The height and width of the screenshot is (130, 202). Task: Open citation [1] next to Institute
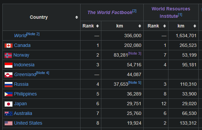180,15
